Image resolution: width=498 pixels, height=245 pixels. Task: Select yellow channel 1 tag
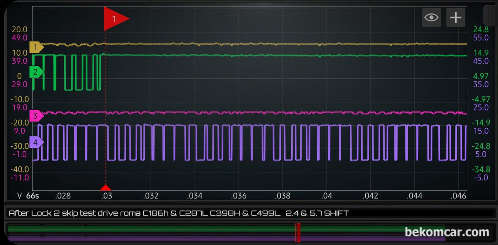click(36, 47)
